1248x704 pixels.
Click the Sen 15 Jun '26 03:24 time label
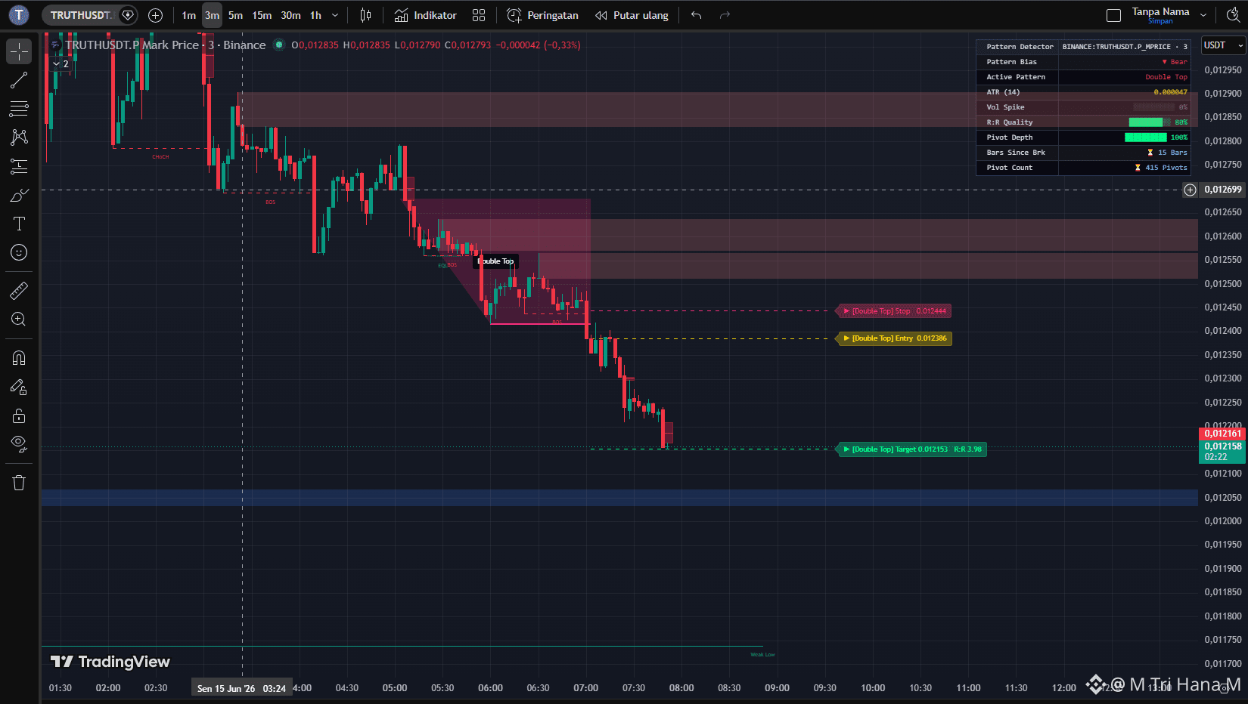[x=242, y=688]
